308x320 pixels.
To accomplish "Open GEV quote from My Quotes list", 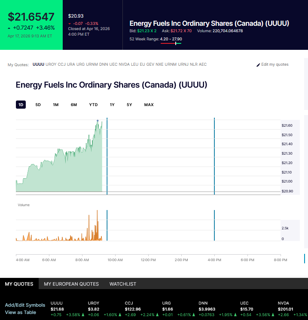I will (x=150, y=64).
